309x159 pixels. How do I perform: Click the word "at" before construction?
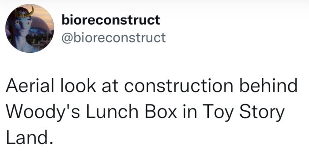tap(110, 87)
